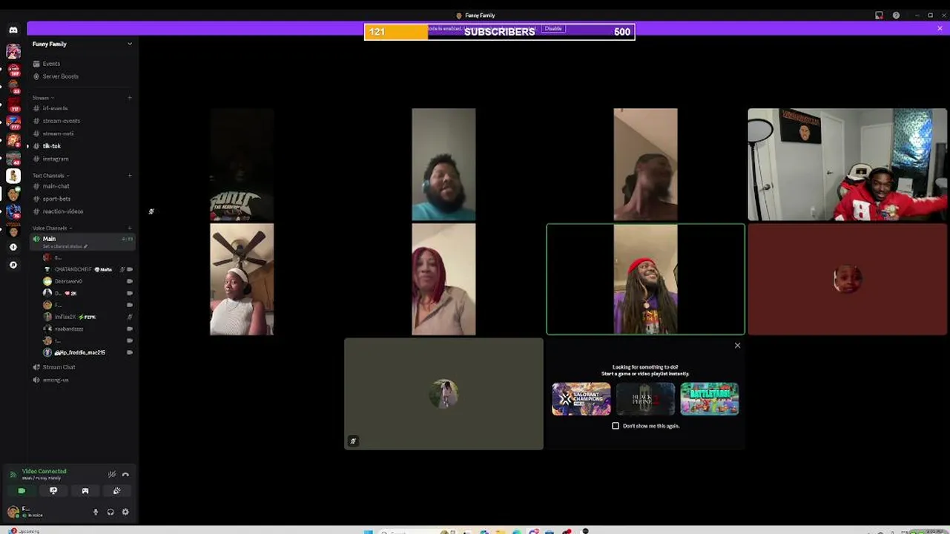This screenshot has width=950, height=534.
Task: Open User Settings gear icon
Action: (125, 512)
